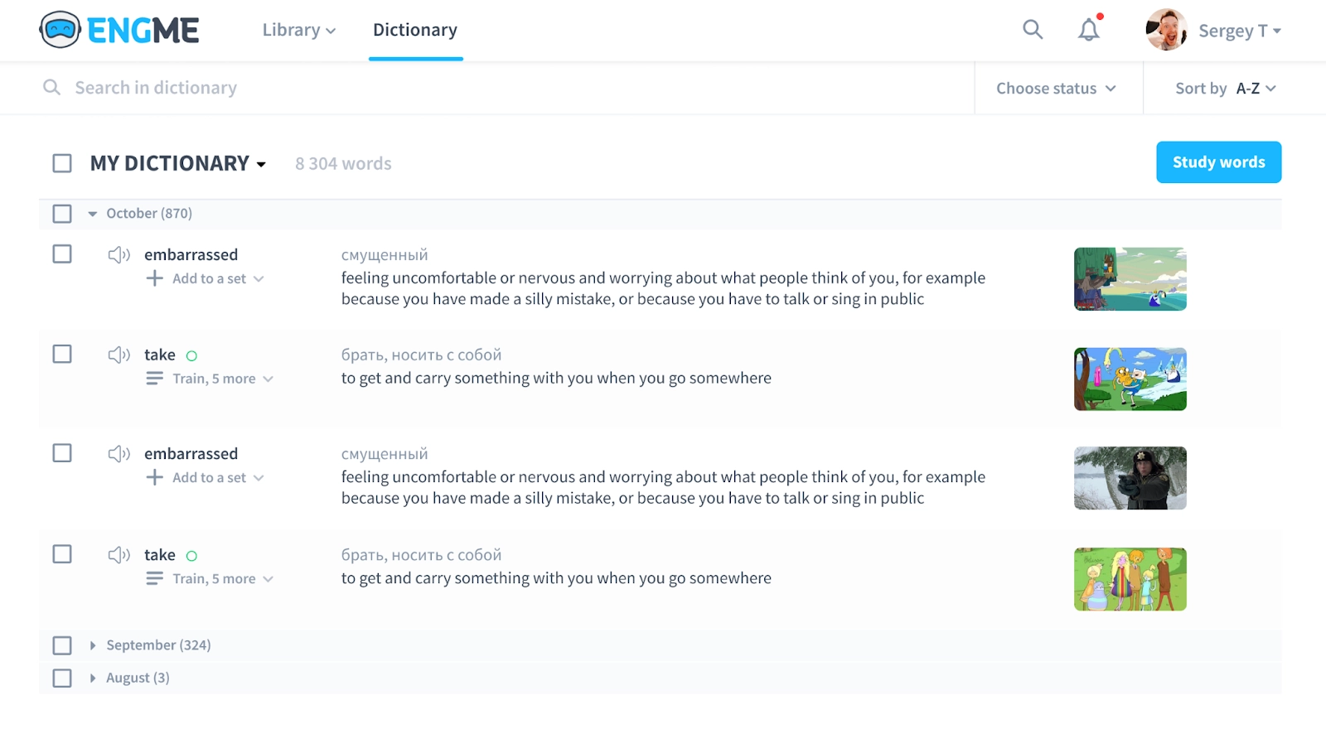Screen dimensions: 1326x729
Task: Click the ENGME logo icon
Action: pyautogui.click(x=60, y=31)
